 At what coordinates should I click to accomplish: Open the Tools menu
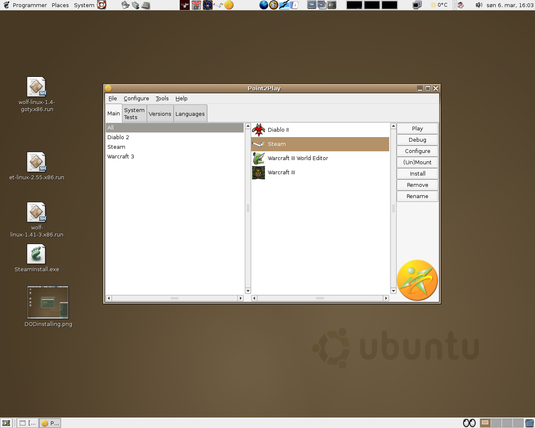click(162, 99)
